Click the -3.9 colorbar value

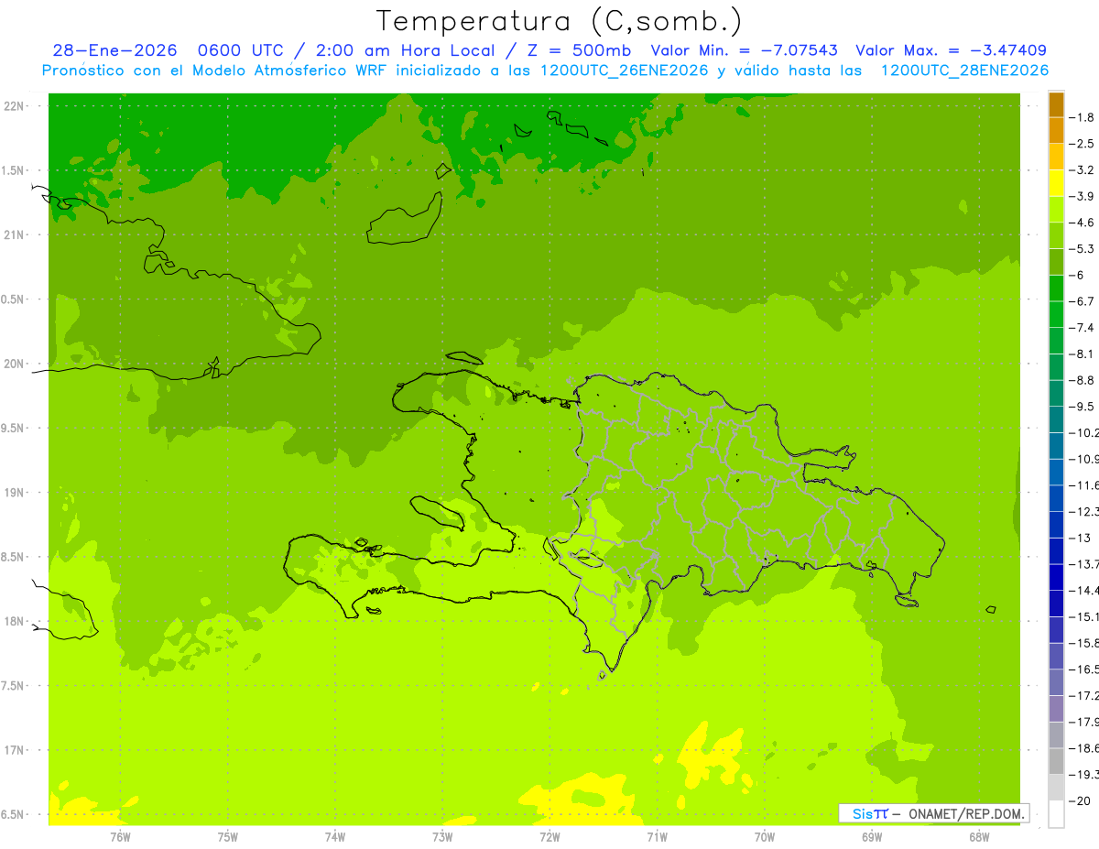[1083, 196]
